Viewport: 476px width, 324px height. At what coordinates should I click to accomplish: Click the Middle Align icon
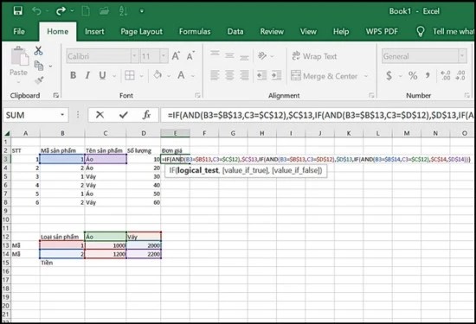click(230, 56)
